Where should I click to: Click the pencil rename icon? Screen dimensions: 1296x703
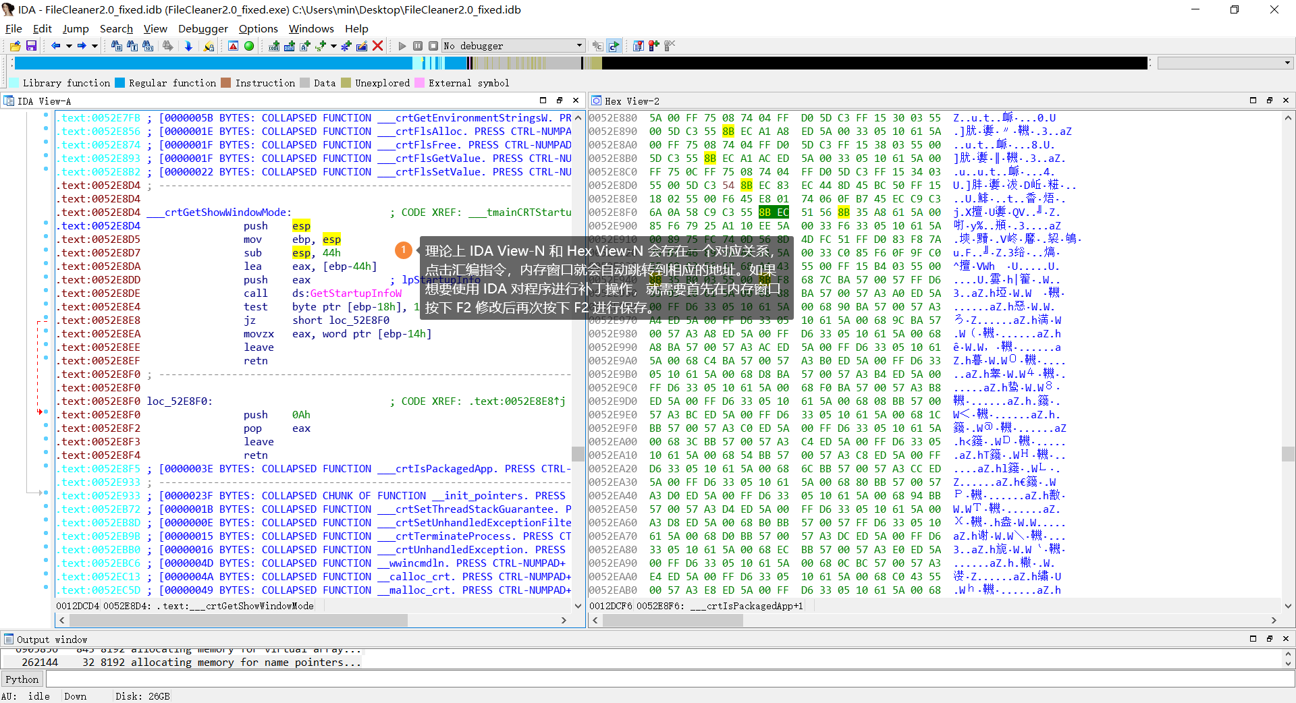coord(362,46)
